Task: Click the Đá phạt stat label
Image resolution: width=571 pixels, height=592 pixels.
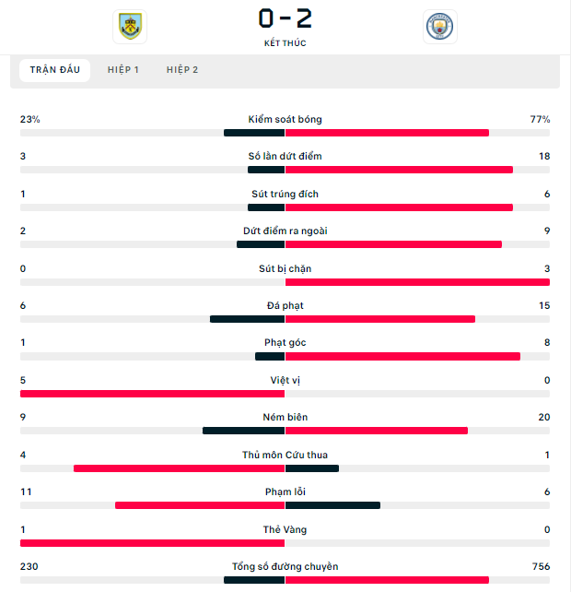Action: pos(285,305)
